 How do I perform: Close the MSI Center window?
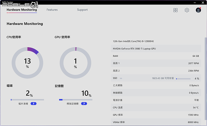203,3
